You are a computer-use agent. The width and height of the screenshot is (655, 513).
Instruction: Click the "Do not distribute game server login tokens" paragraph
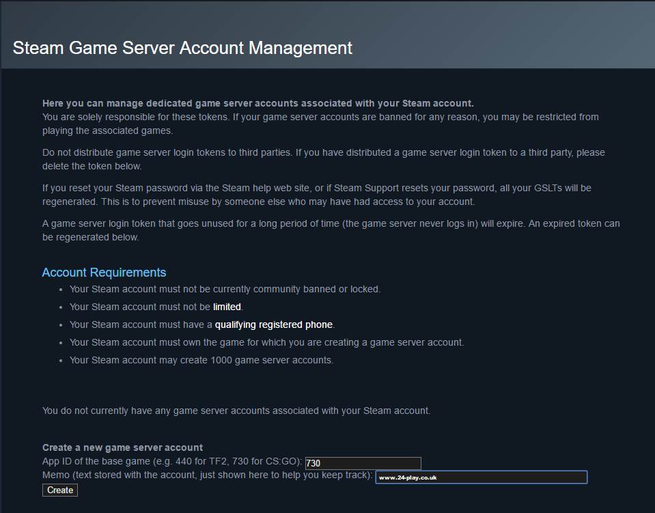point(323,159)
